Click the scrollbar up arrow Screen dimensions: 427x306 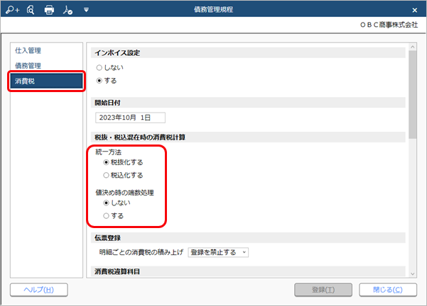(x=413, y=47)
